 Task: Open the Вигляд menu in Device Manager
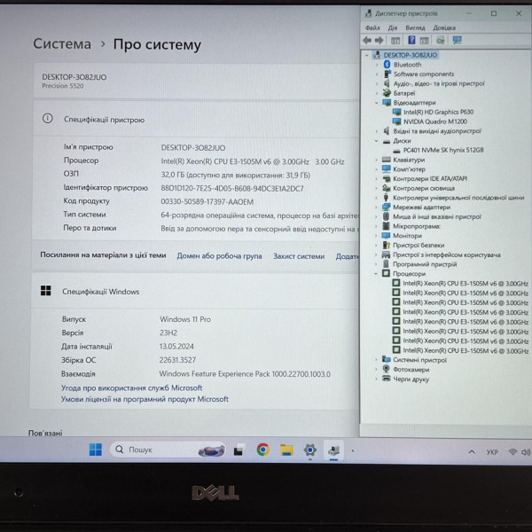pos(415,27)
